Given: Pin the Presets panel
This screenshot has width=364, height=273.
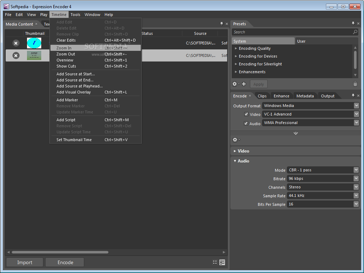Looking at the screenshot, I should coord(353,23).
